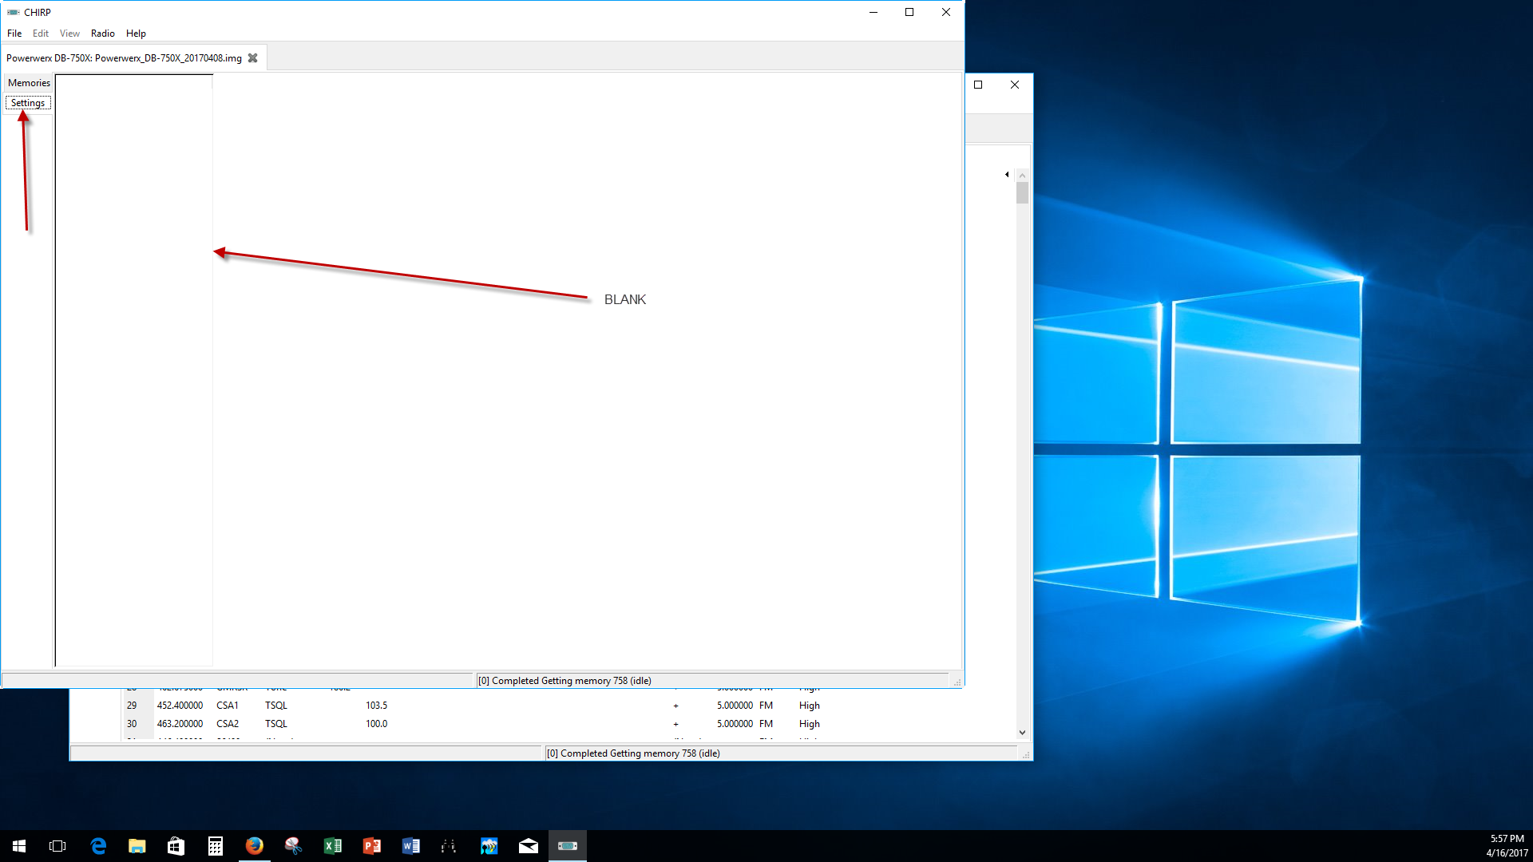Minimize the front CHIRP window

873,12
